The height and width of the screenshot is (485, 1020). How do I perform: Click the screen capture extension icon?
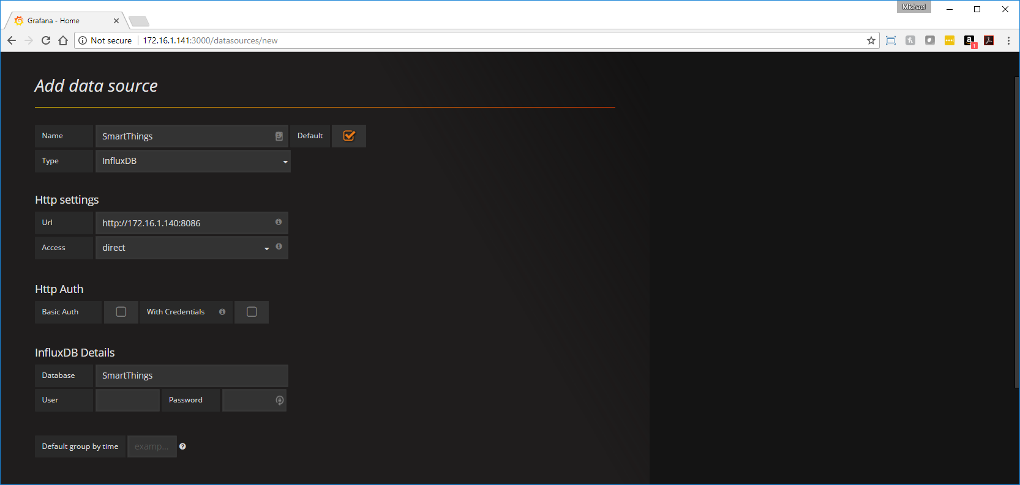coord(891,40)
